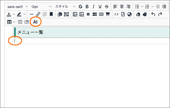Open the スタイル style dropdown

tap(65, 7)
